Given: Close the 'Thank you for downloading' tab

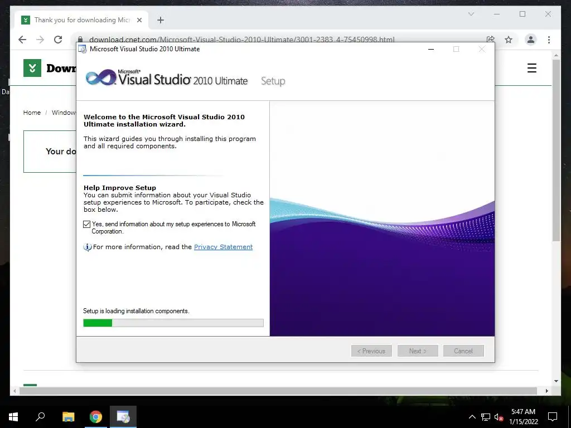Looking at the screenshot, I should (139, 20).
